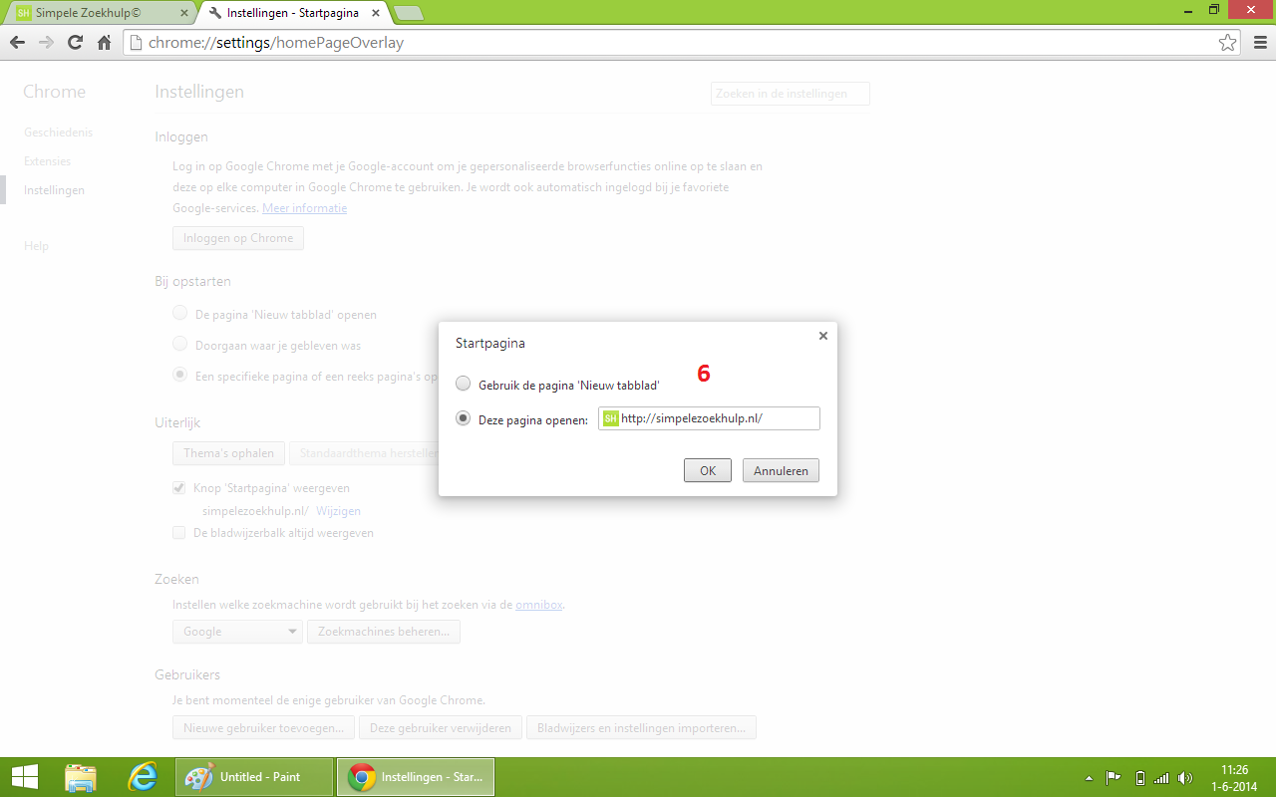The image size is (1276, 797).
Task: Select 'Deze pagina openen' radio button
Action: click(463, 419)
